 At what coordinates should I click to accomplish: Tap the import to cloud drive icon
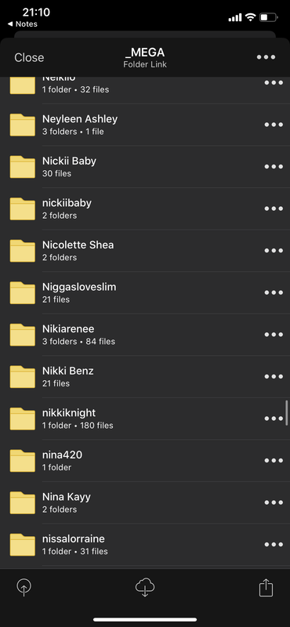pos(24,588)
